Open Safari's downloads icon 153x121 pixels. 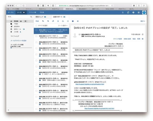pos(134,6)
